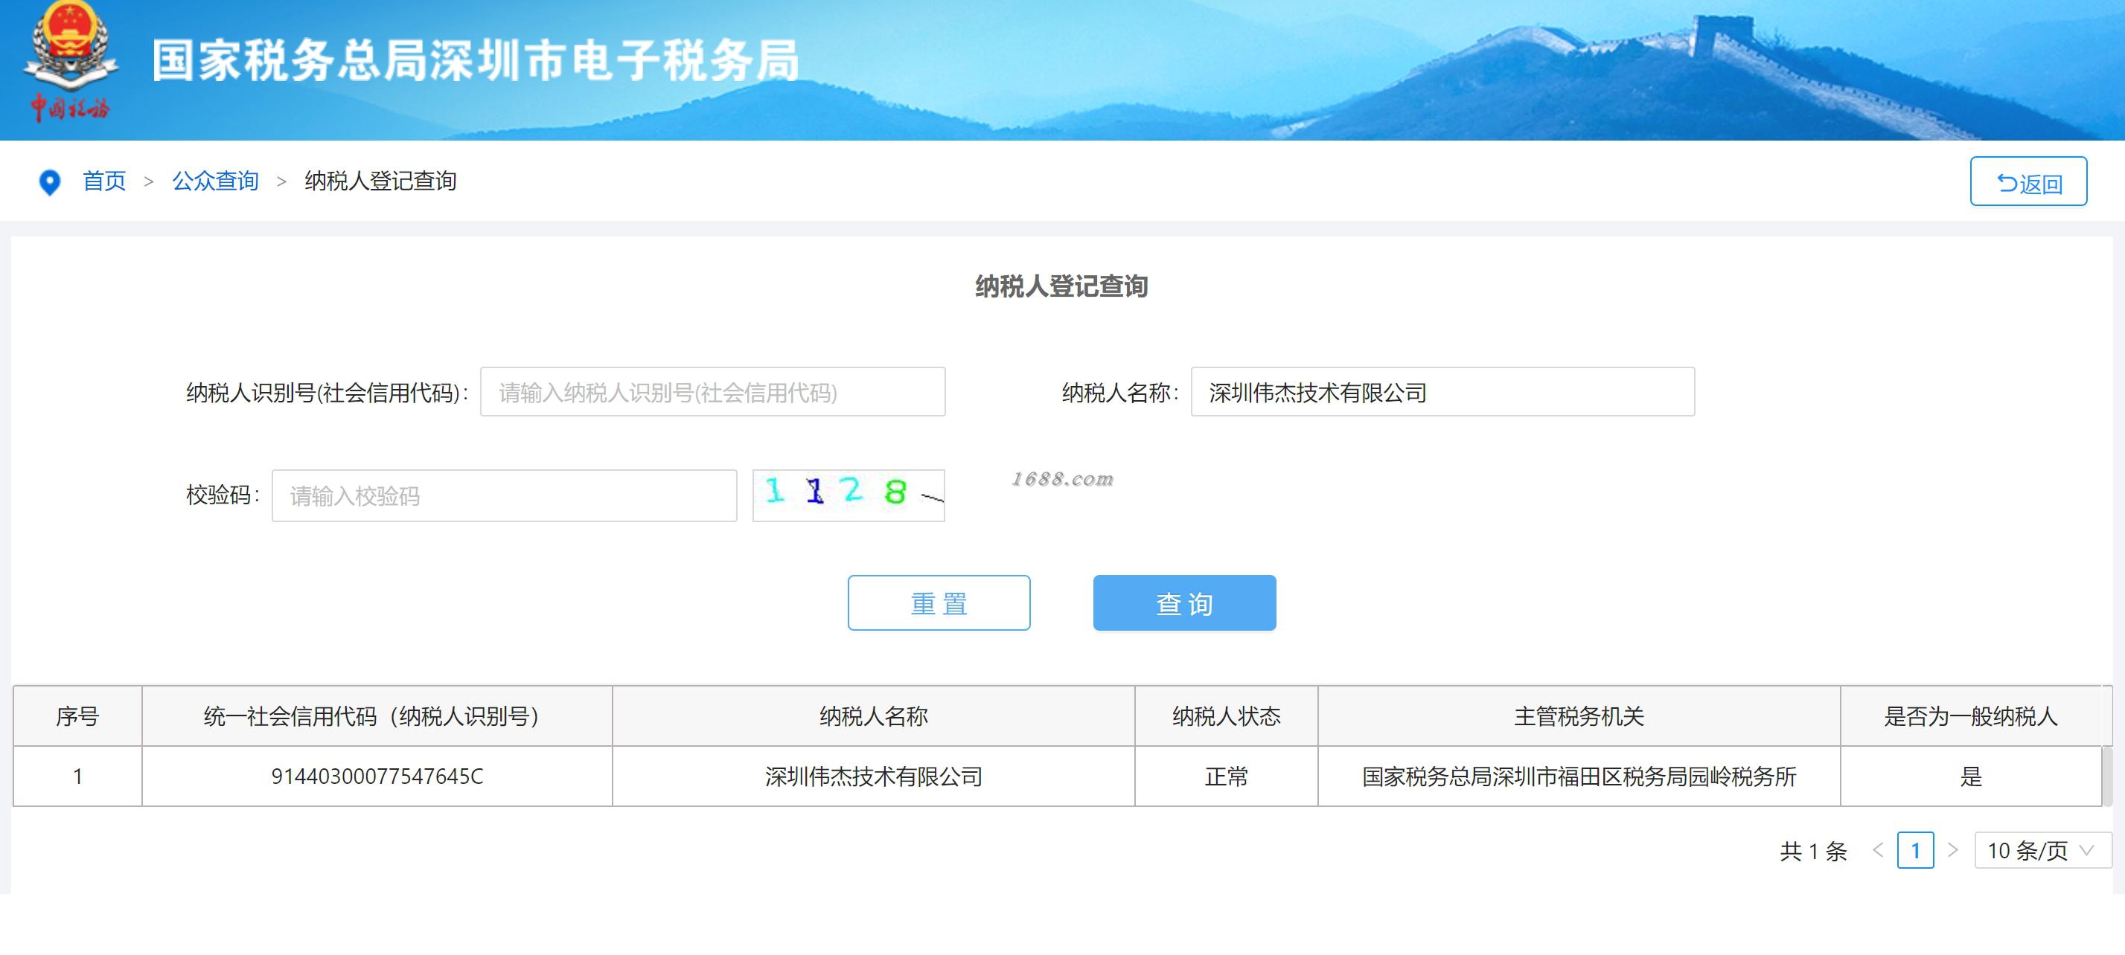The height and width of the screenshot is (955, 2125).
Task: Focus the 纳税人识别号 input field
Action: coord(713,392)
